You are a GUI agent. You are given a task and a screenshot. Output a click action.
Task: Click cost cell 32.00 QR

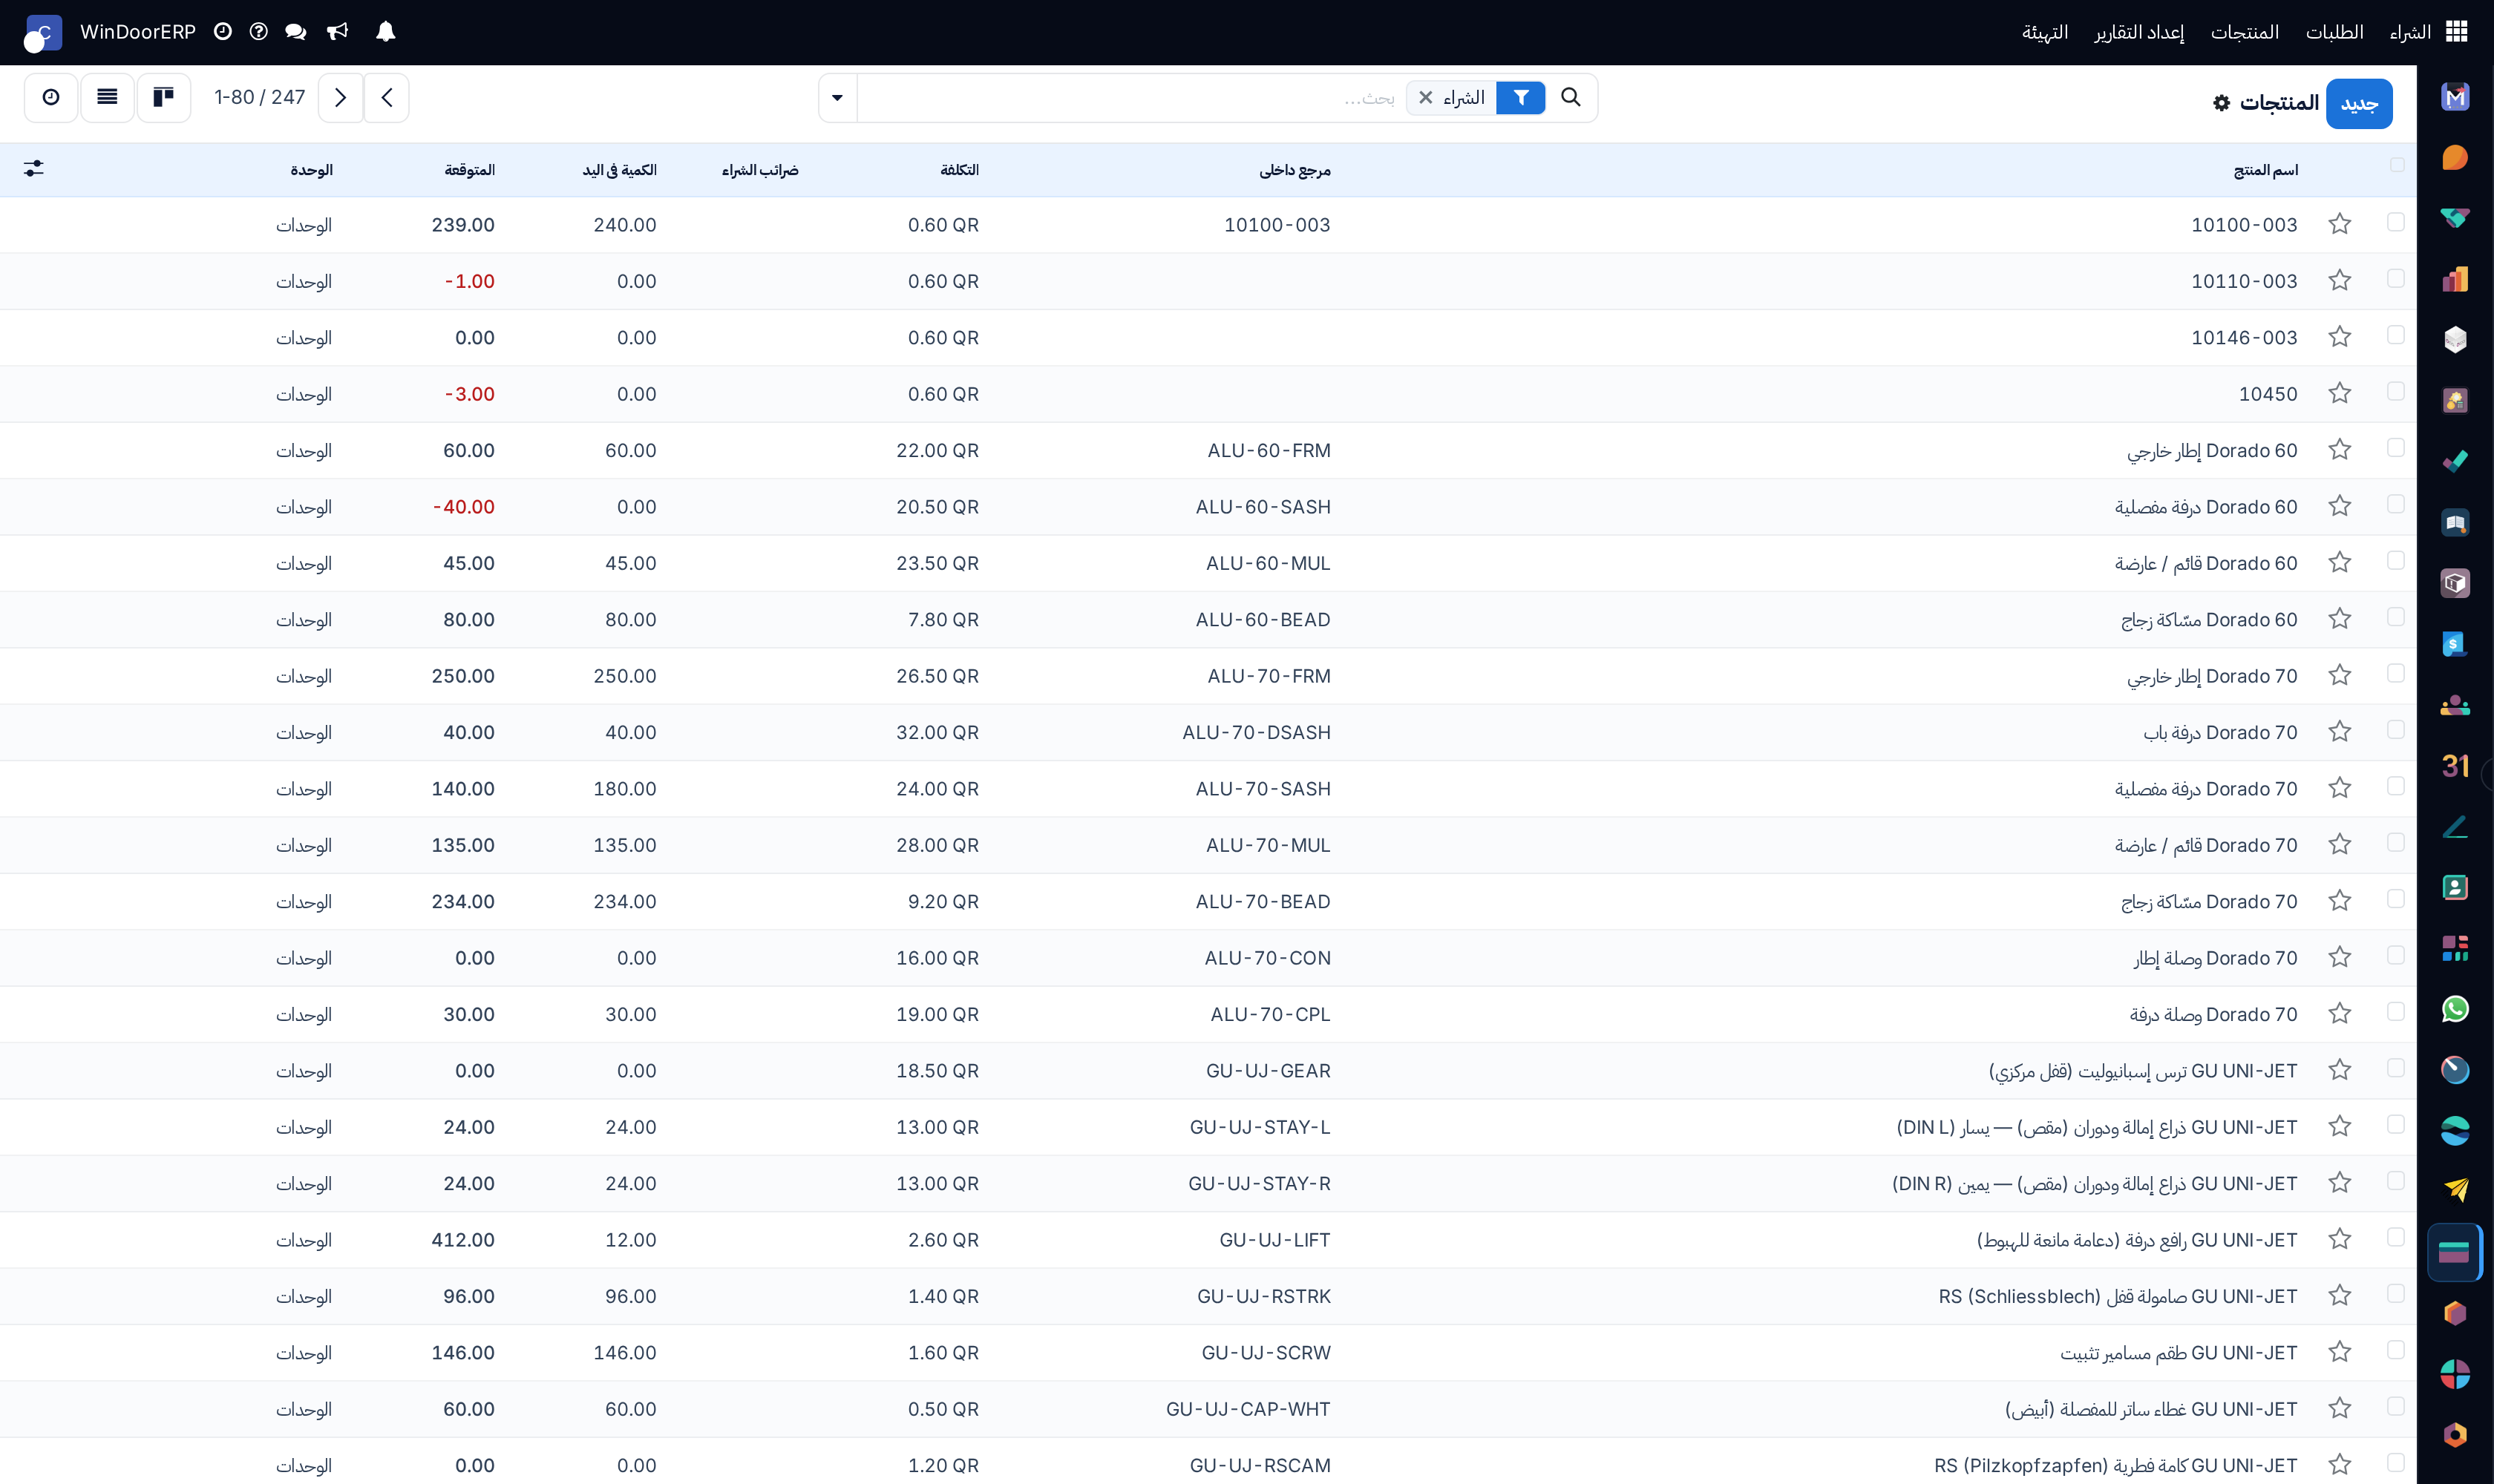pyautogui.click(x=937, y=732)
